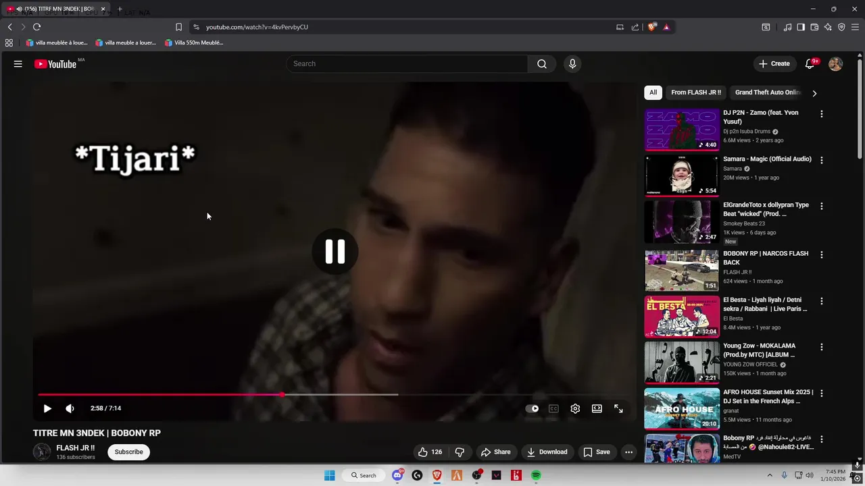
Task: Open the player settings gear
Action: point(575,408)
